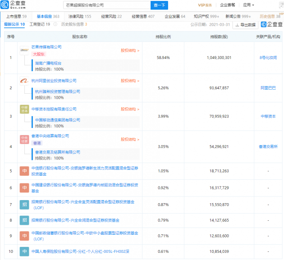The image size is (284, 260).
Task: Click the orange 中 icon in row 5
Action: [x=24, y=171]
